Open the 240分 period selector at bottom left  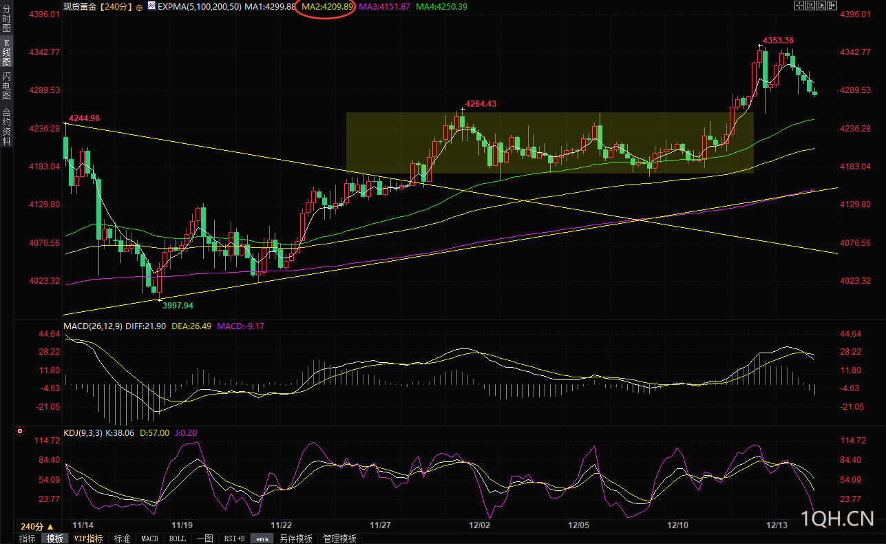36,526
